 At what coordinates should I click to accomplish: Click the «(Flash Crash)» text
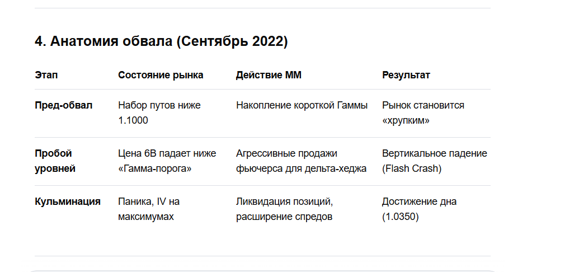click(x=412, y=168)
